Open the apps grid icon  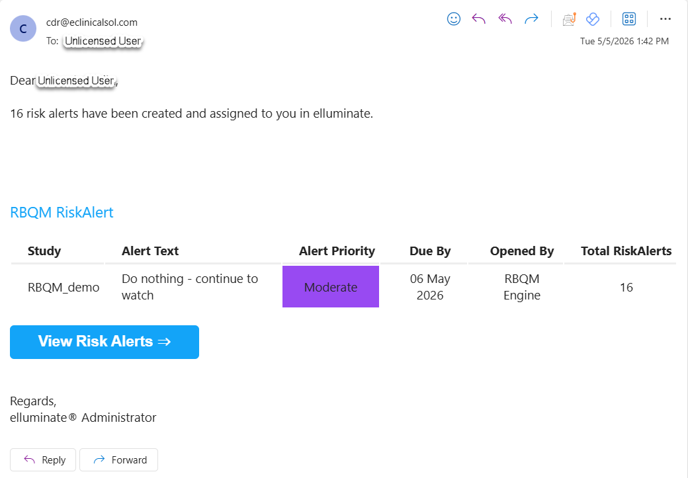coord(629,19)
